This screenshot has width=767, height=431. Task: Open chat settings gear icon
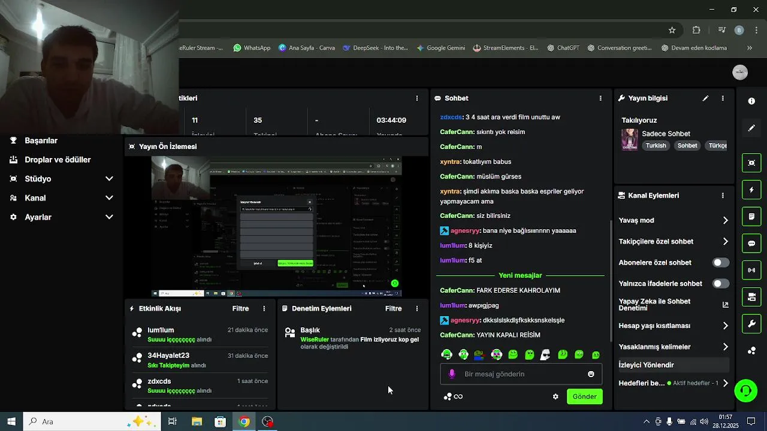pyautogui.click(x=555, y=397)
